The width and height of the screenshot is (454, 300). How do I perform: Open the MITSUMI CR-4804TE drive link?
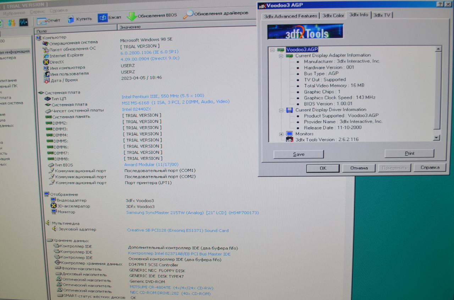tap(172, 288)
